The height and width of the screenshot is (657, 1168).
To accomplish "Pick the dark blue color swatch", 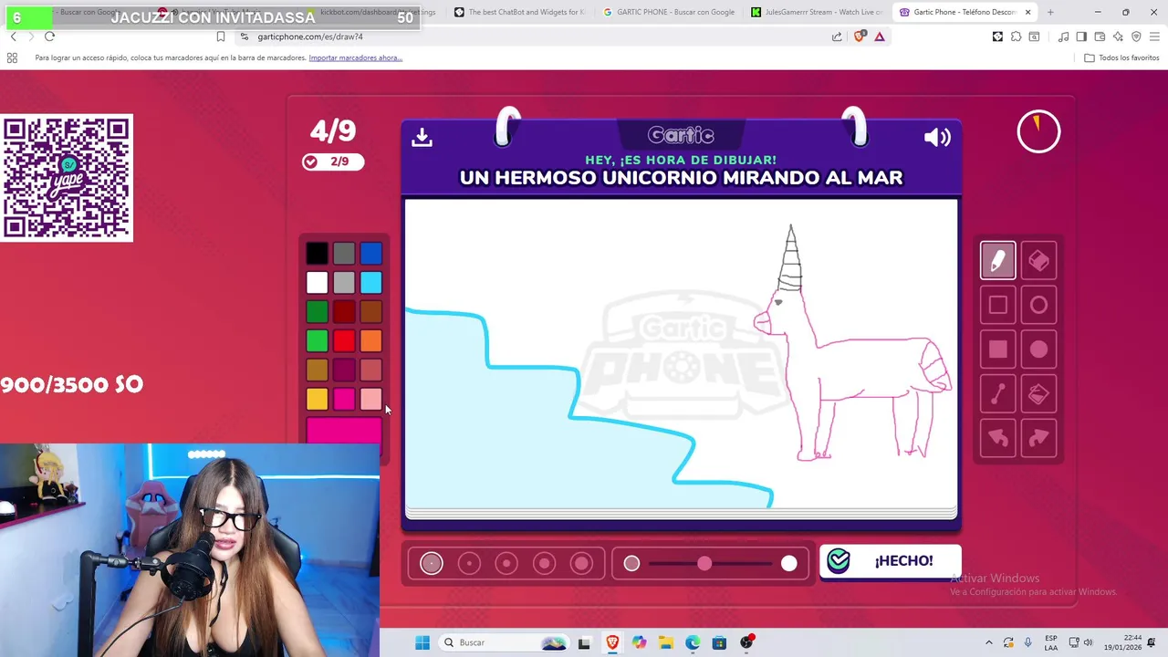I will [x=370, y=254].
